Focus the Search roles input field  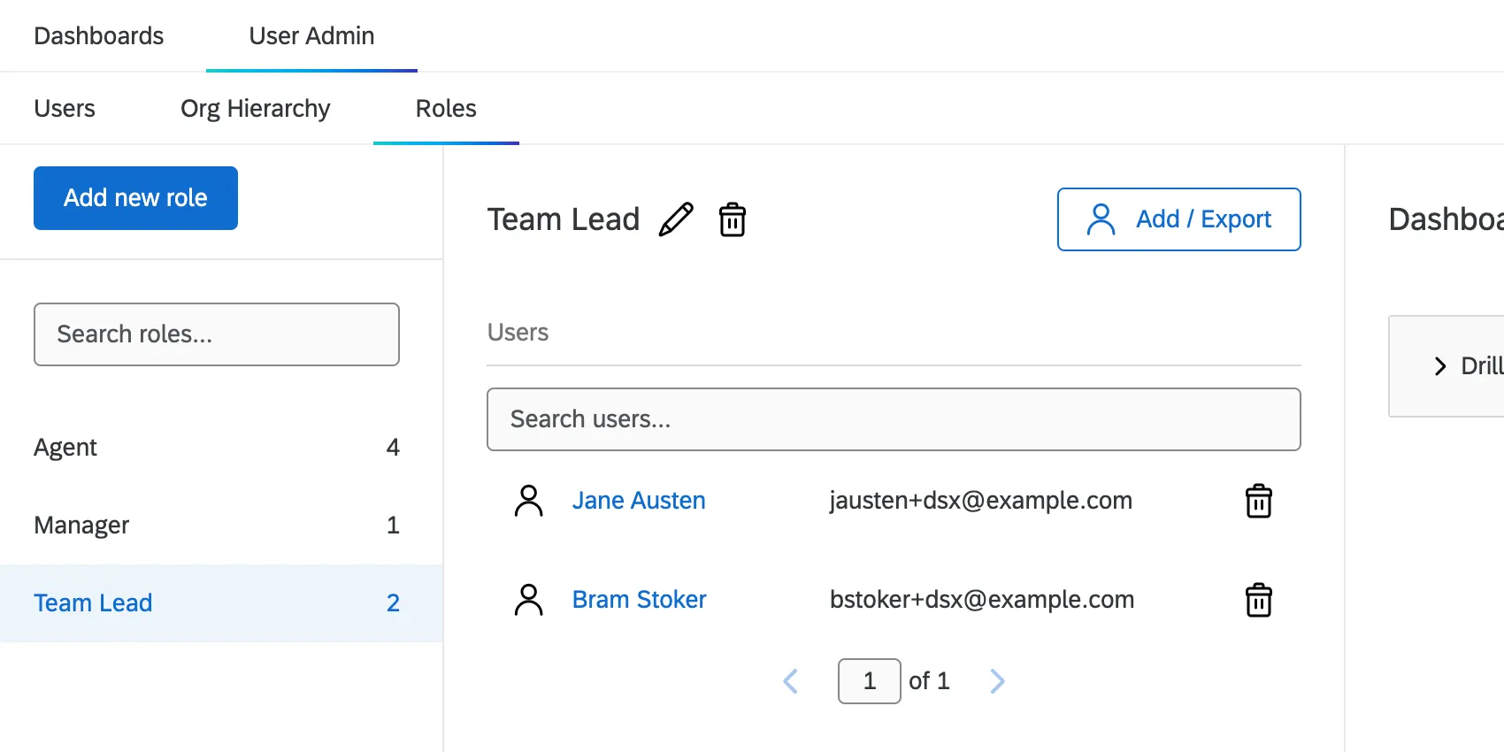click(x=217, y=334)
